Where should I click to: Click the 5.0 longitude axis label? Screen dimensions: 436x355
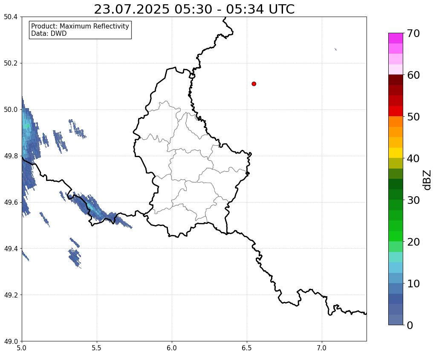coord(22,348)
